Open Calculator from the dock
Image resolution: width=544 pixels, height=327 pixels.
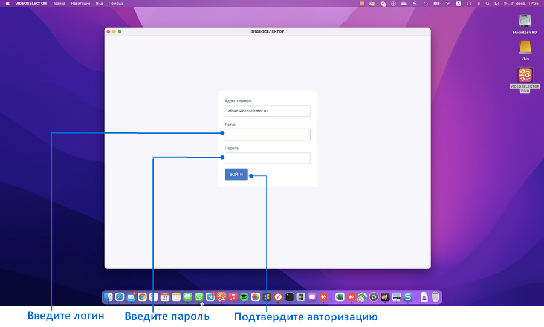(x=301, y=297)
